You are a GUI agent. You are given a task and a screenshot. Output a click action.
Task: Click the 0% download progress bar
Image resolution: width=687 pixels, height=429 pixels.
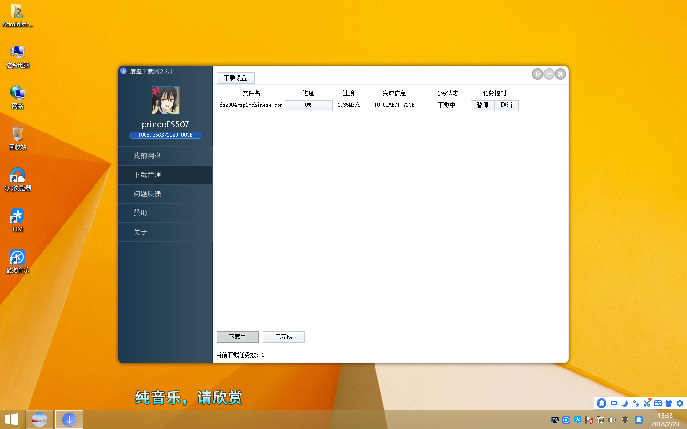click(308, 105)
